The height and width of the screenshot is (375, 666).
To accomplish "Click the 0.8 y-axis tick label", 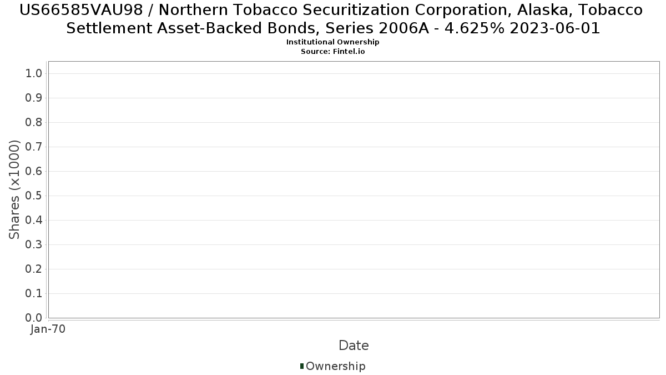I will coord(34,123).
